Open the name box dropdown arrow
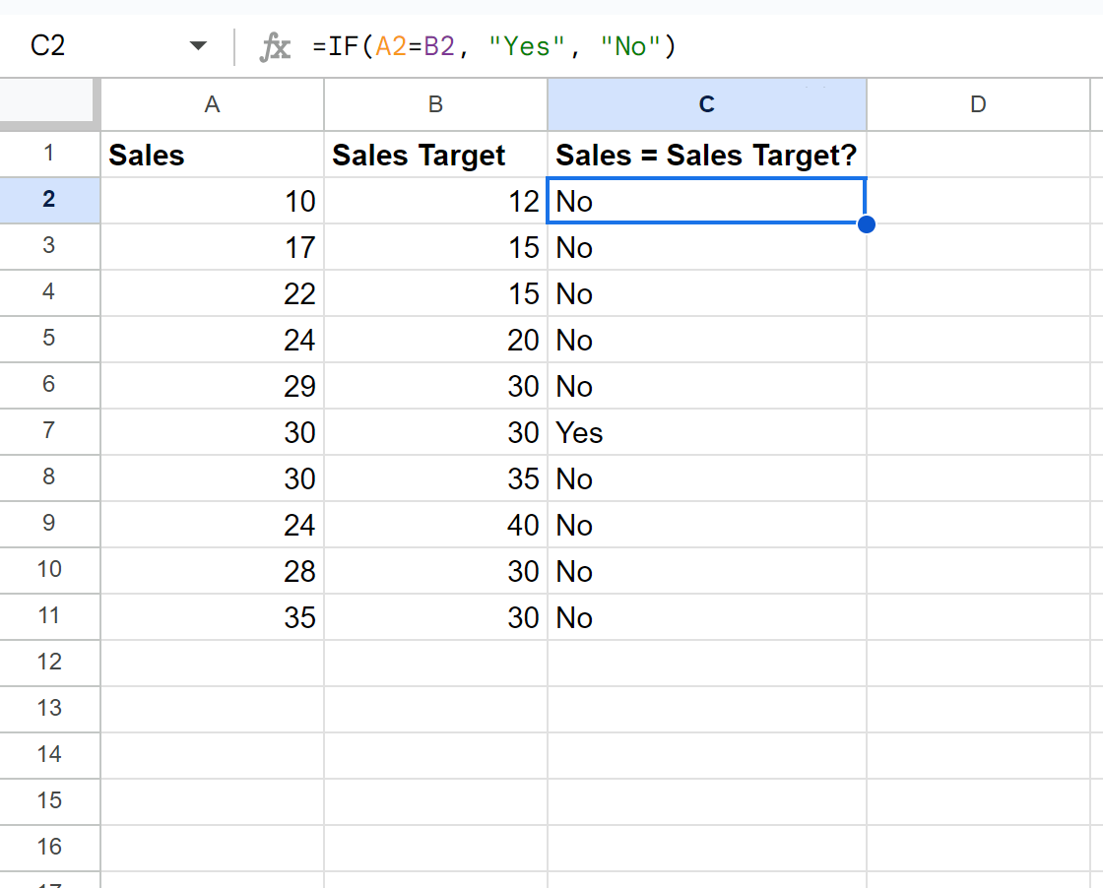Viewport: 1103px width, 888px height. tap(198, 46)
